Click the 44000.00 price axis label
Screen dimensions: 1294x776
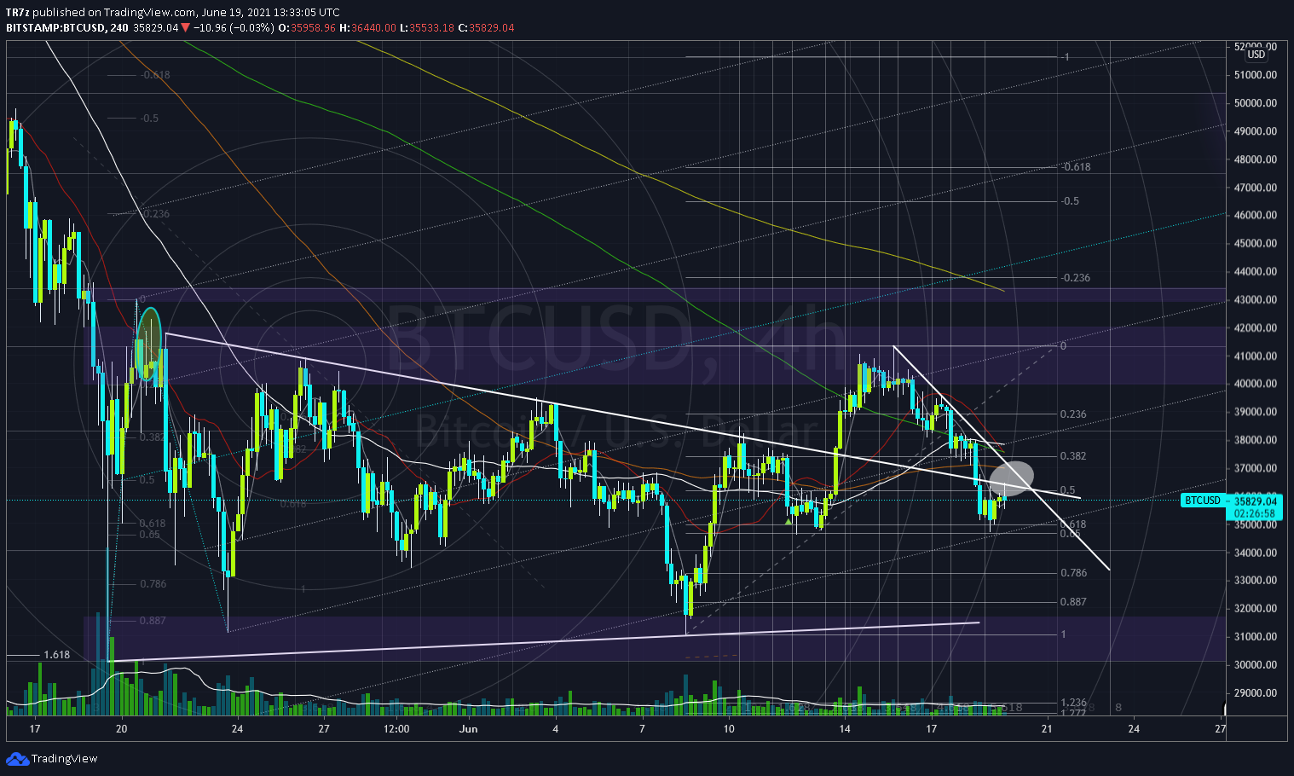pos(1256,271)
